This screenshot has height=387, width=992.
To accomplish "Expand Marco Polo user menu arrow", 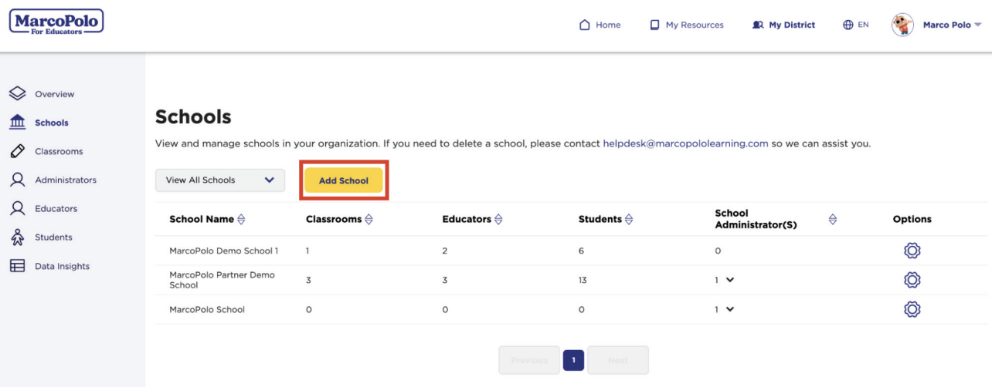I will 978,25.
